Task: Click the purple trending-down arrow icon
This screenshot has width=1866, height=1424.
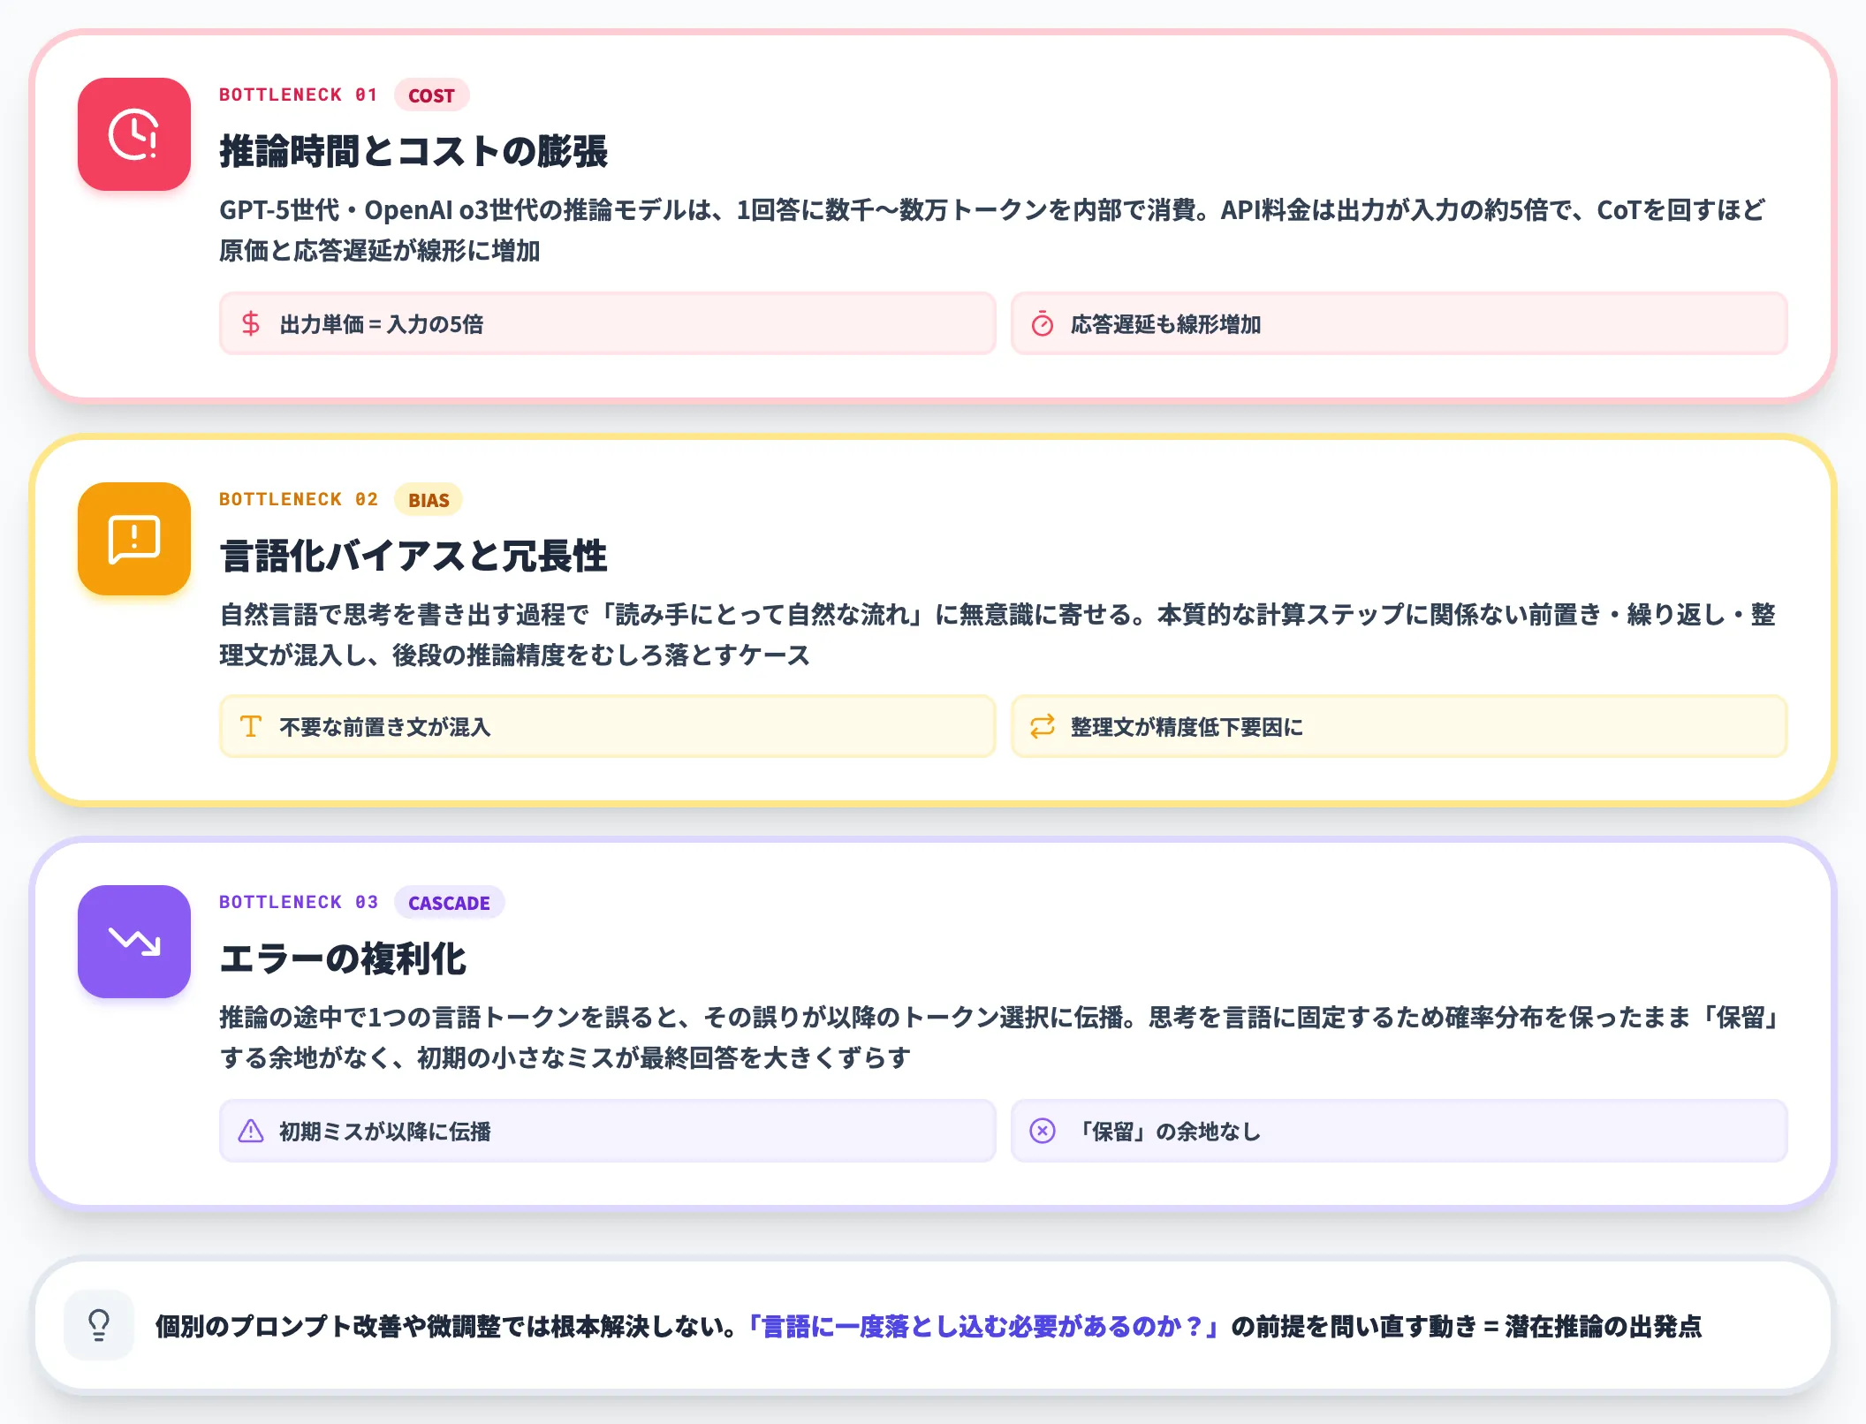Action: click(x=134, y=942)
